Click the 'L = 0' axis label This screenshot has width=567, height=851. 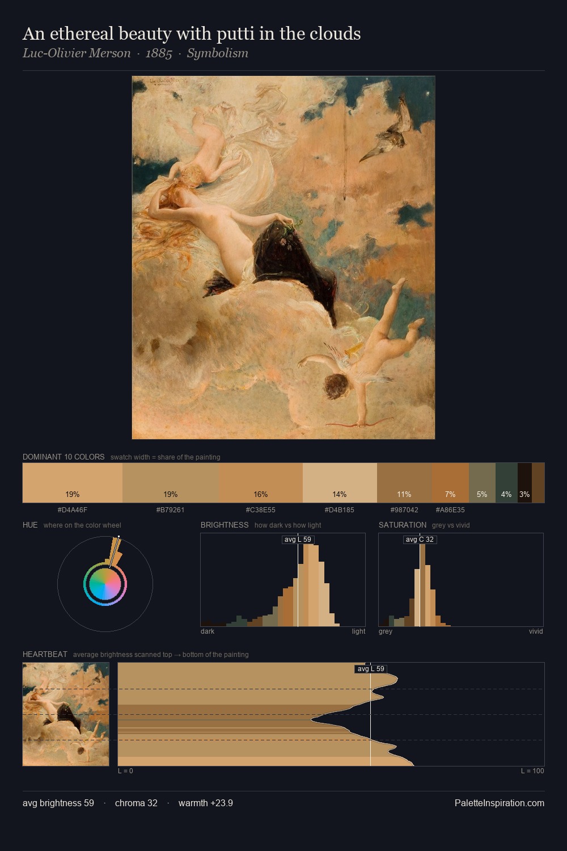pyautogui.click(x=125, y=771)
